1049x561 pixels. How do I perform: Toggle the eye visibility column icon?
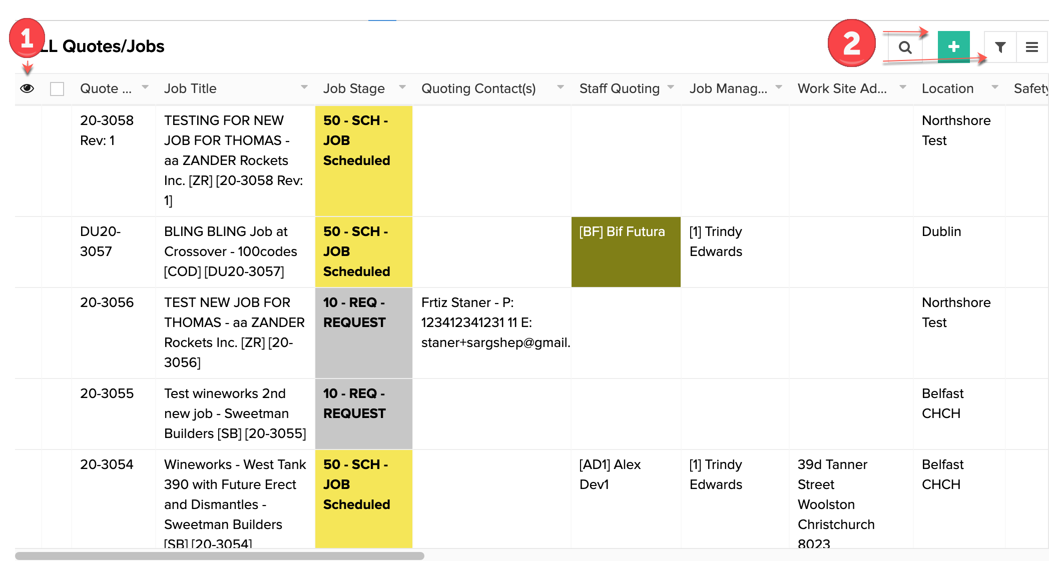click(x=27, y=88)
